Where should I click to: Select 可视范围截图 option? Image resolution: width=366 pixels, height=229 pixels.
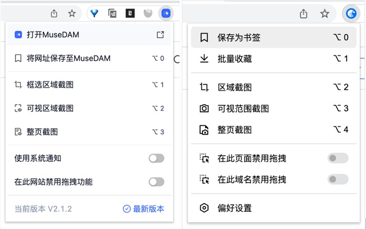[273, 108]
